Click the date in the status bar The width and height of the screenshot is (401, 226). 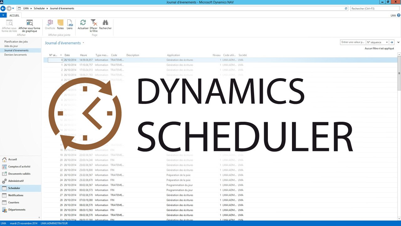coord(23,223)
